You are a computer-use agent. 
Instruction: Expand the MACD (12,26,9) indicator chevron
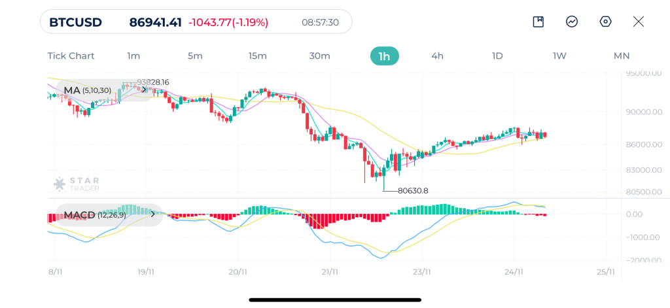[154, 214]
